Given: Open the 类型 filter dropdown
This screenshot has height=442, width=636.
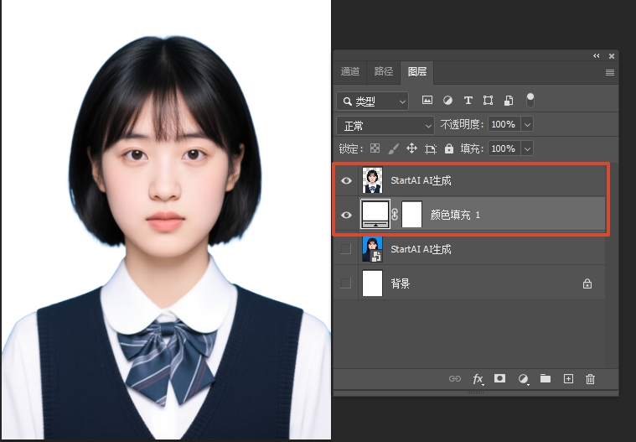Looking at the screenshot, I should point(372,101).
